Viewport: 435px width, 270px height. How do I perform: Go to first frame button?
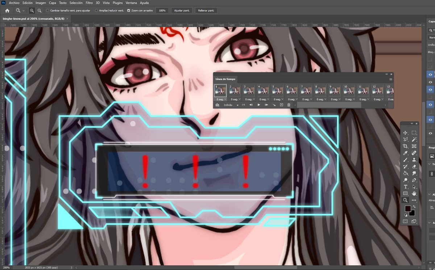point(243,105)
